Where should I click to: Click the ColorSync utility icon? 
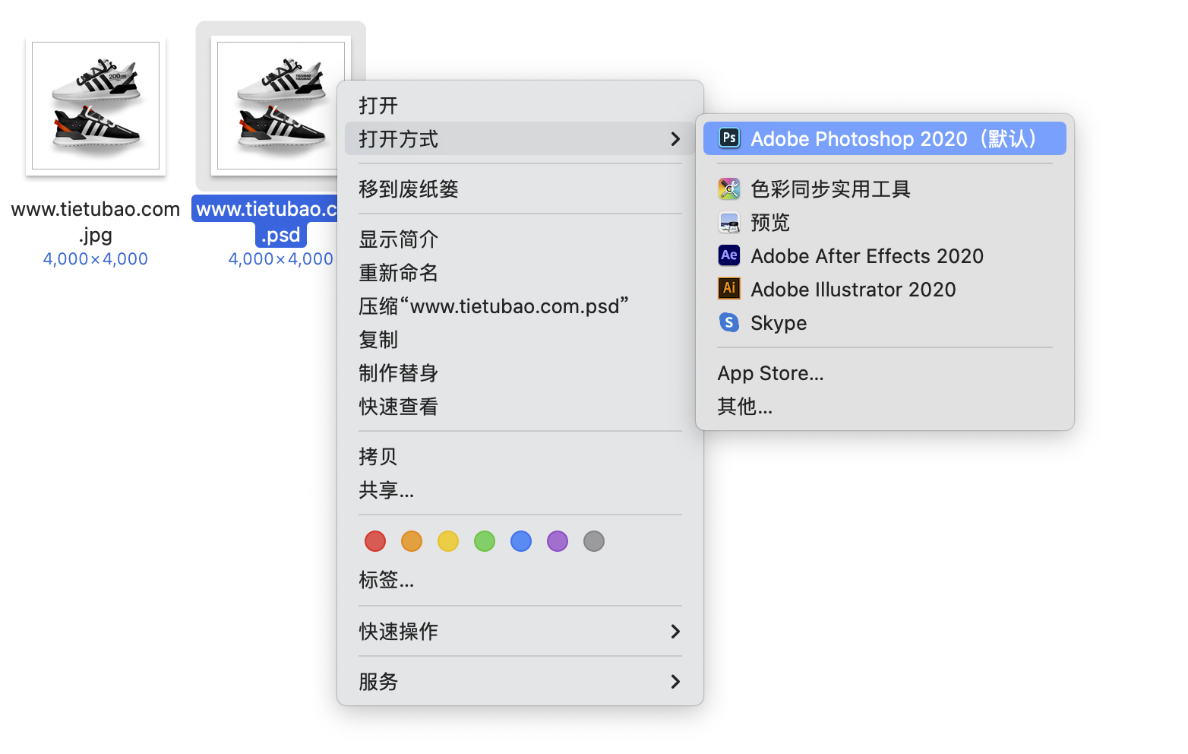729,188
